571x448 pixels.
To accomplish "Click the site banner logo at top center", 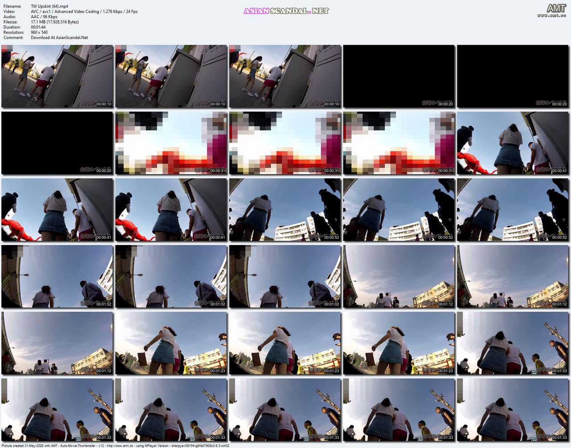I will (x=286, y=11).
